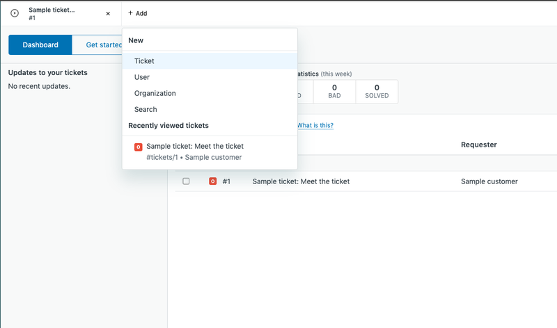
Task: Click the 0 BAD statistic box
Action: coord(334,92)
